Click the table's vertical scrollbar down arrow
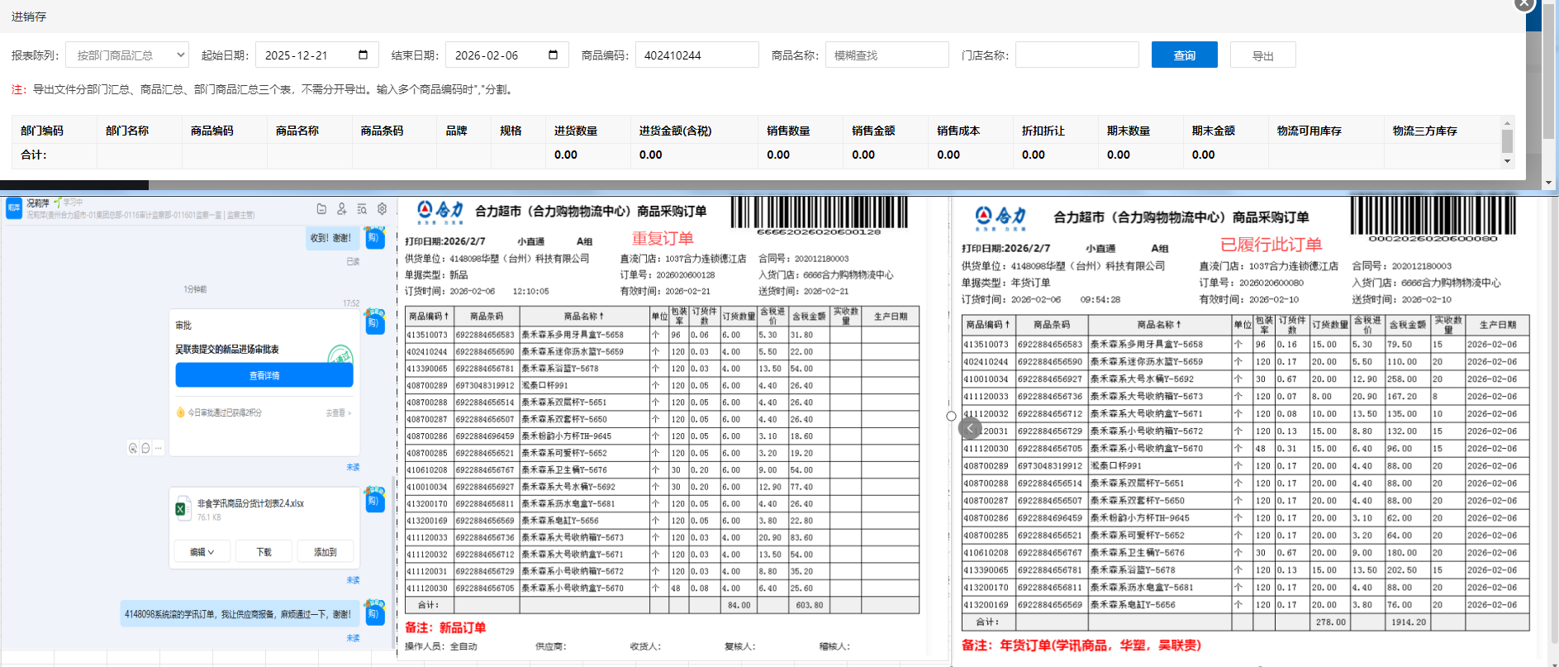This screenshot has width=1559, height=667. coord(1507,161)
